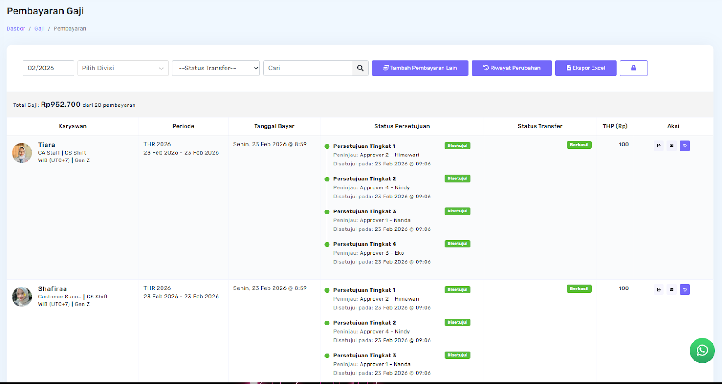Open the Pilih Divisi dropdown

click(x=123, y=68)
